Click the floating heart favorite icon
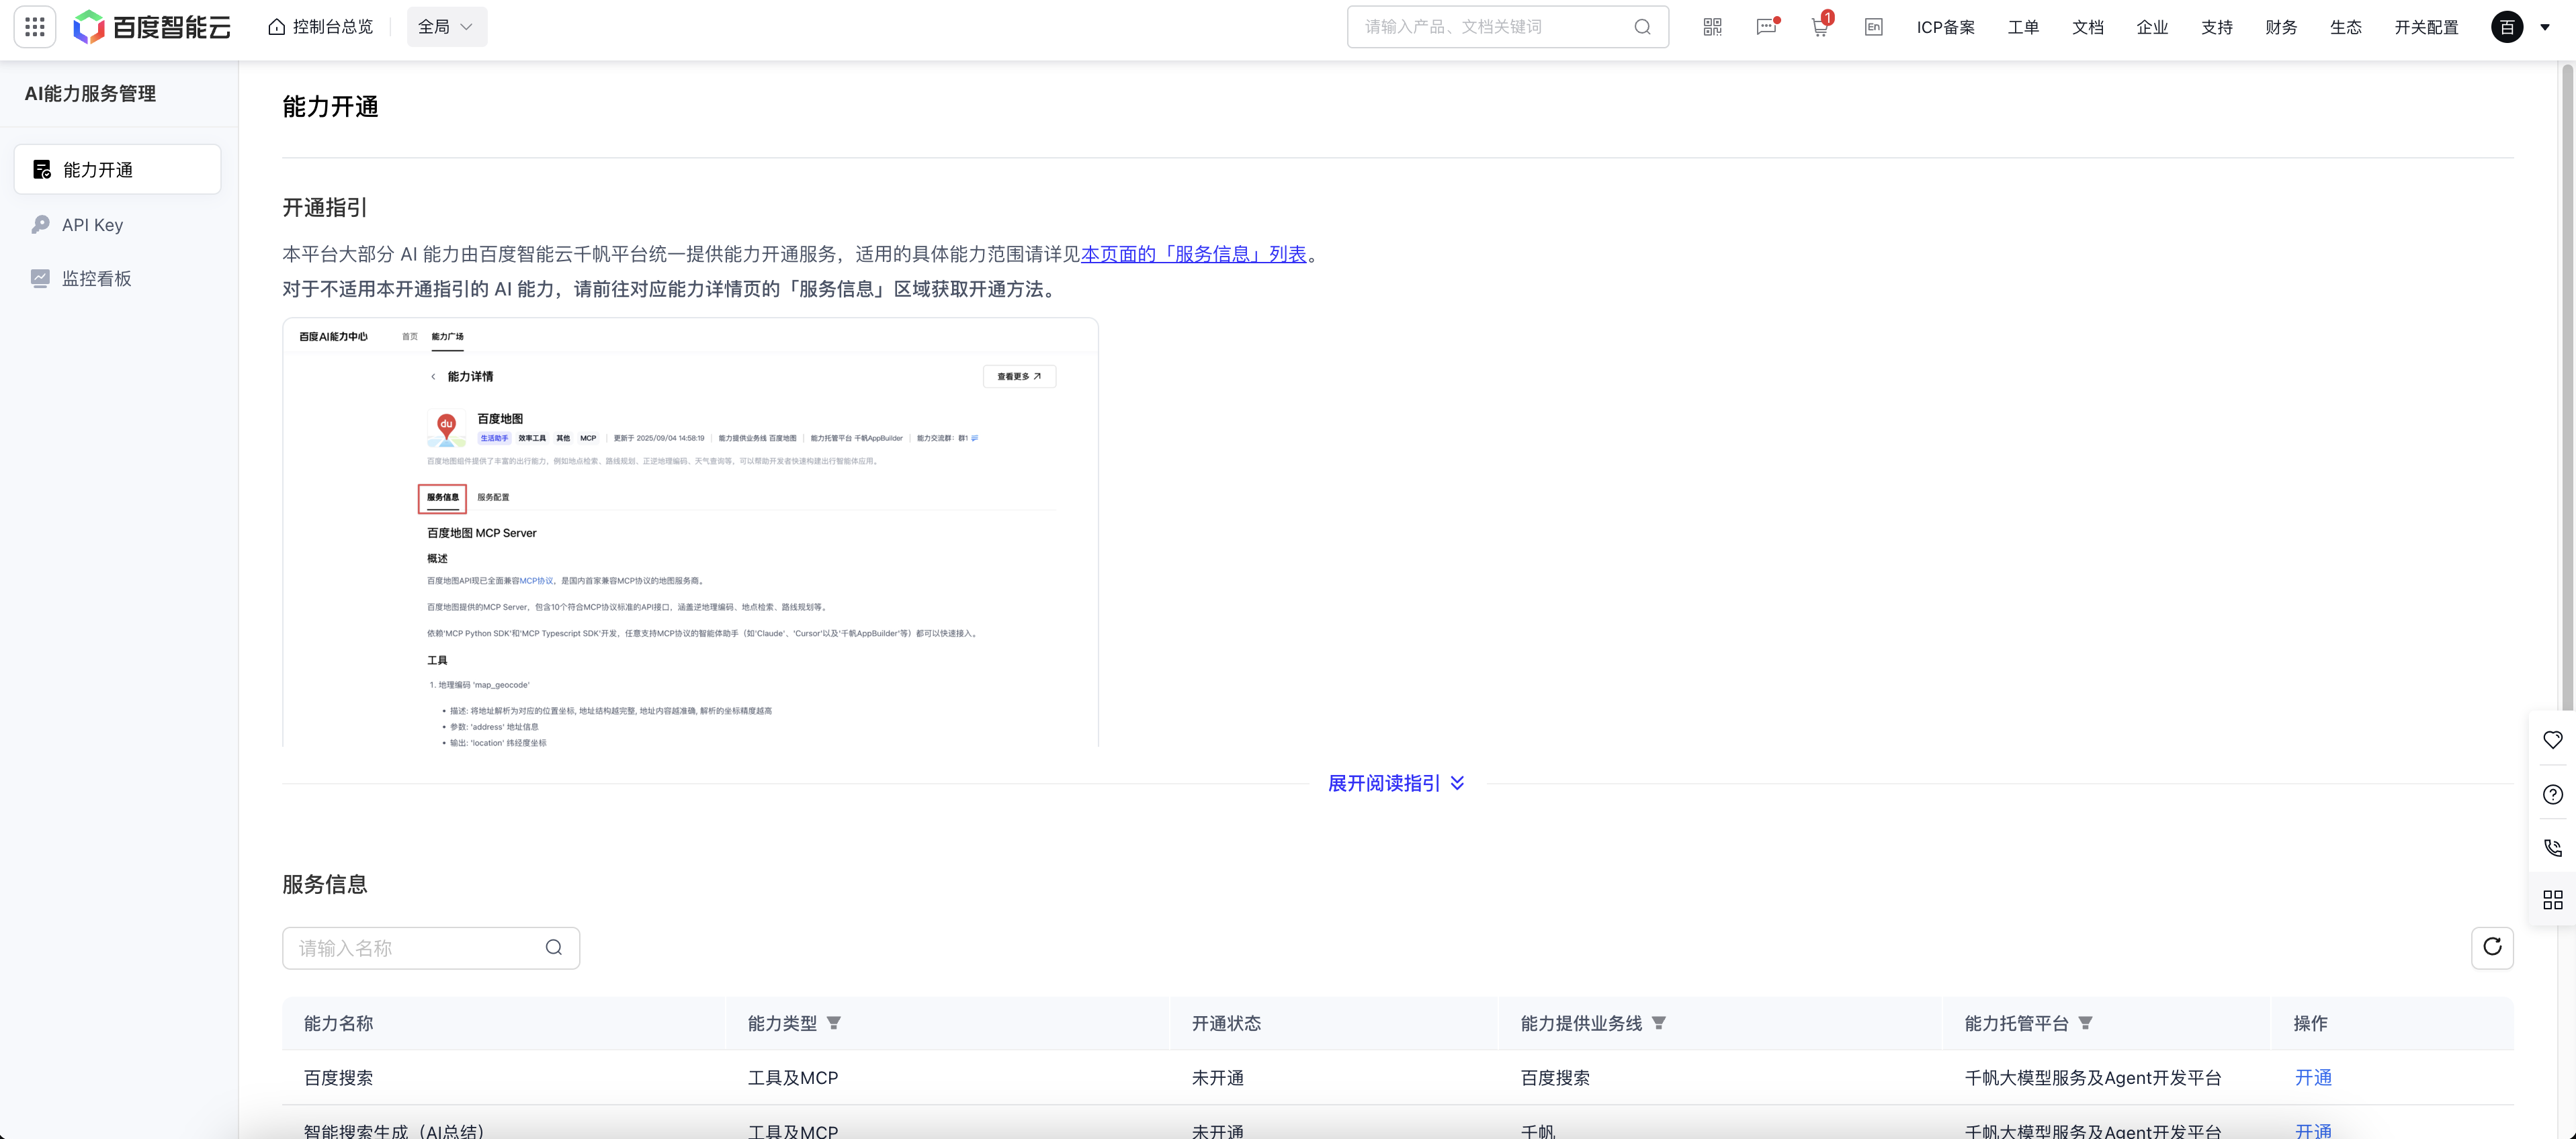 tap(2552, 740)
